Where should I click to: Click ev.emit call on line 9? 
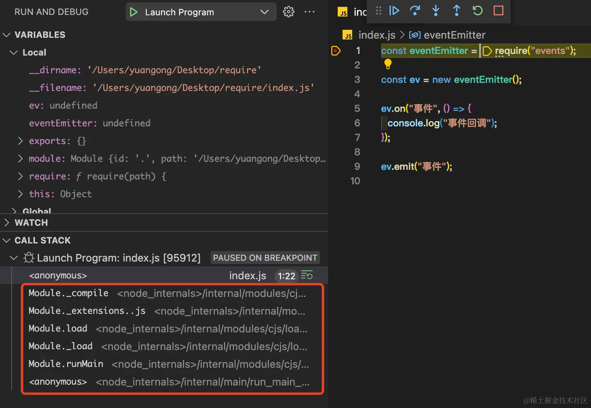[417, 167]
